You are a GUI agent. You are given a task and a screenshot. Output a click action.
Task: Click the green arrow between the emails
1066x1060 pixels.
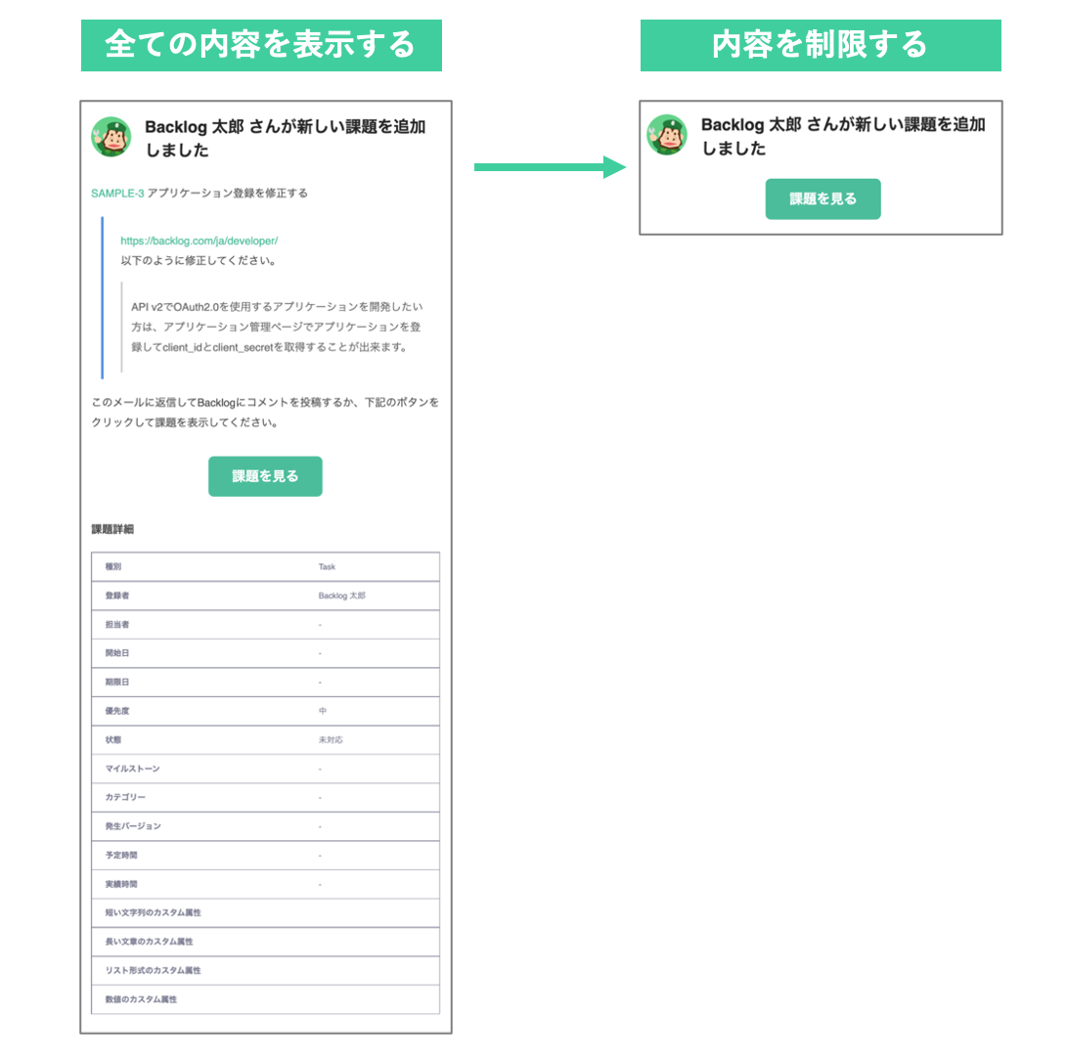pos(550,166)
